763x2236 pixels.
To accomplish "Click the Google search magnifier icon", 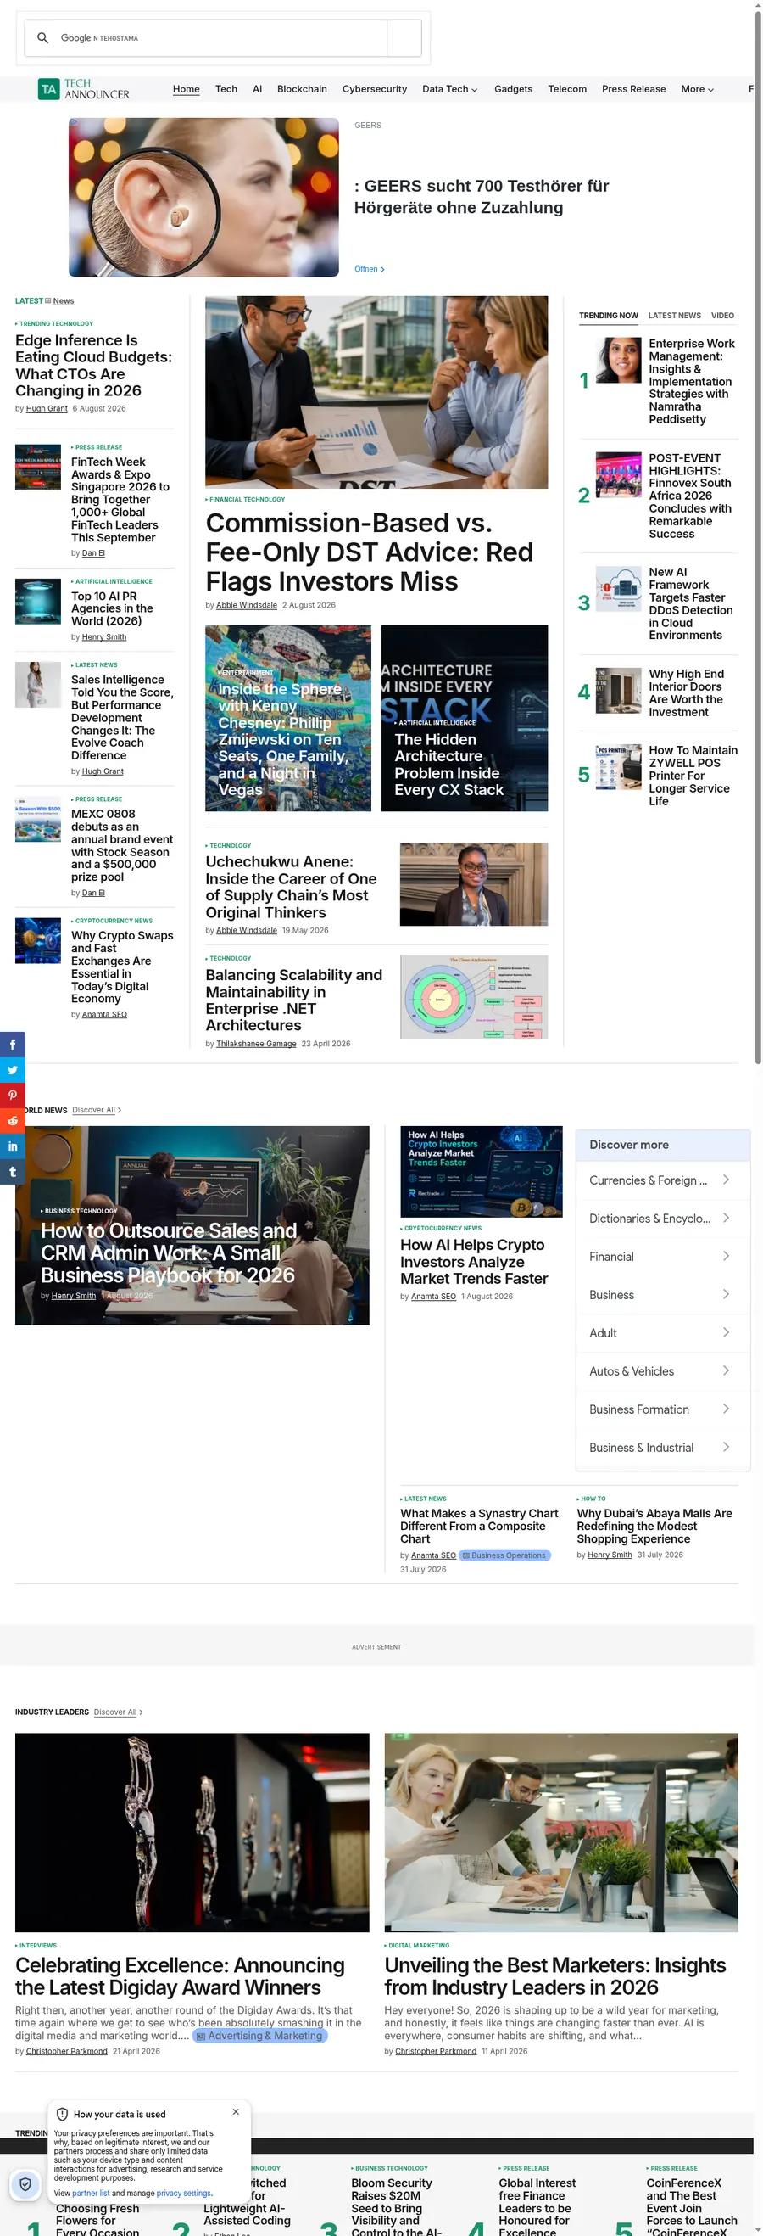I will click(42, 38).
